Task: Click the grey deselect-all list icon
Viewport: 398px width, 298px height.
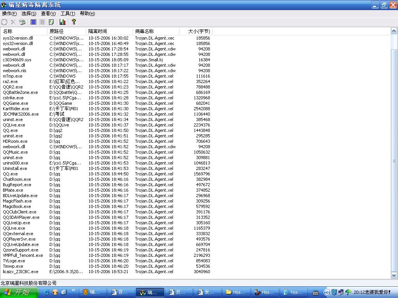Action: click(42, 22)
